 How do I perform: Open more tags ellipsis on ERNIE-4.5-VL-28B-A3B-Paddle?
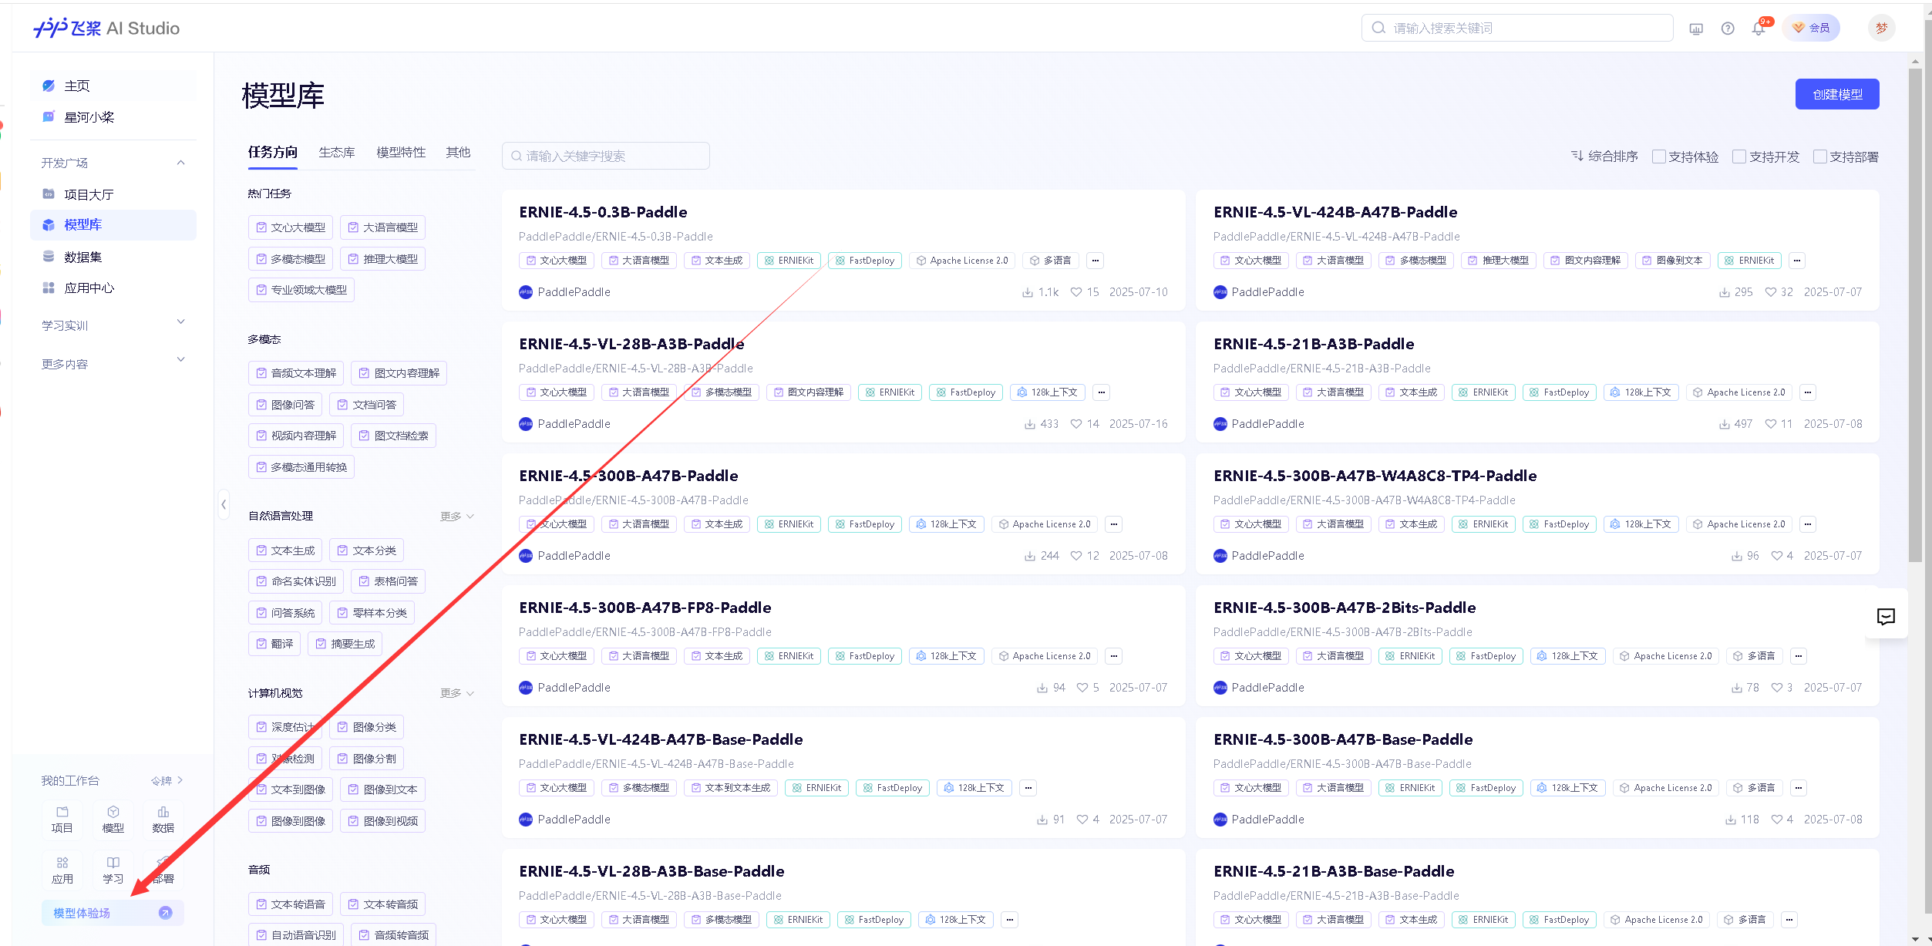point(1102,392)
